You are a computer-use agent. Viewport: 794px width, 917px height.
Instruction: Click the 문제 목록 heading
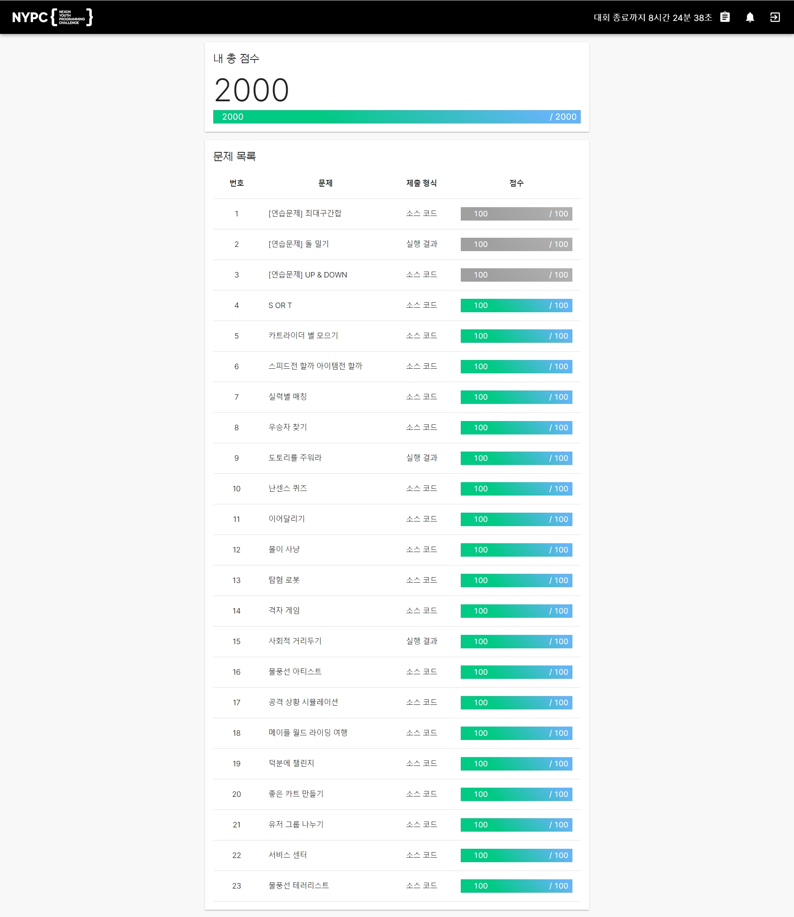pos(235,157)
